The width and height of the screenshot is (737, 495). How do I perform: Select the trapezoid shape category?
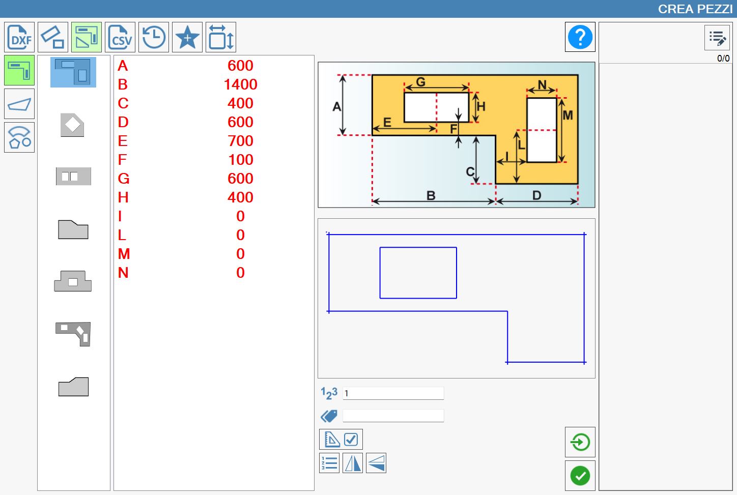tap(19, 104)
